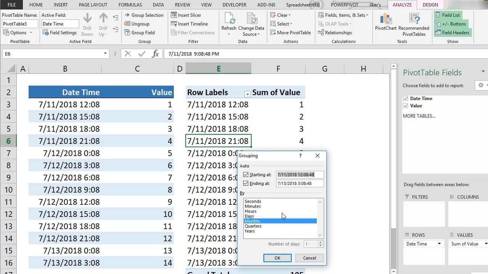Viewport: 488px width, 274px height.
Task: Switch to the DATA tab
Action: 158,5
